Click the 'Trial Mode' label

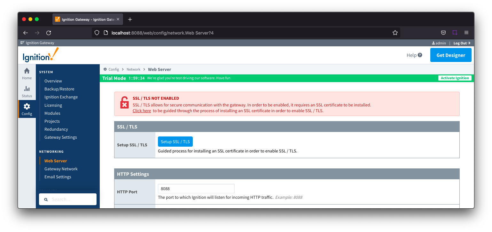coord(114,78)
